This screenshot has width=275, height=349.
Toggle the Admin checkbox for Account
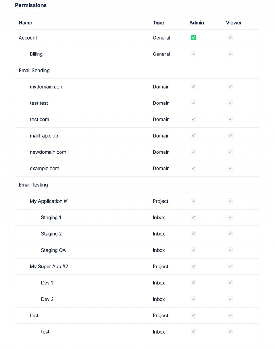pos(193,38)
